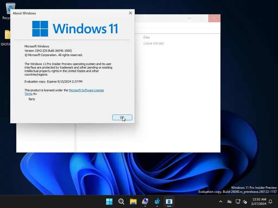Maximize the background Registry Editor window

pos(202,18)
